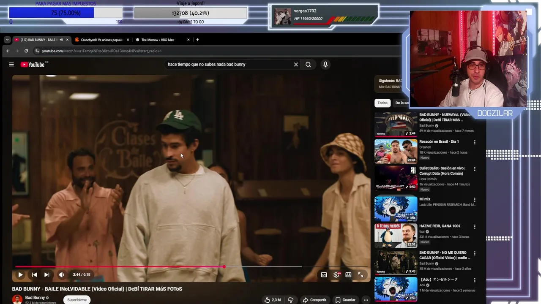541x304 pixels.
Task: Open Bad Bunny channel name link
Action: 35,298
